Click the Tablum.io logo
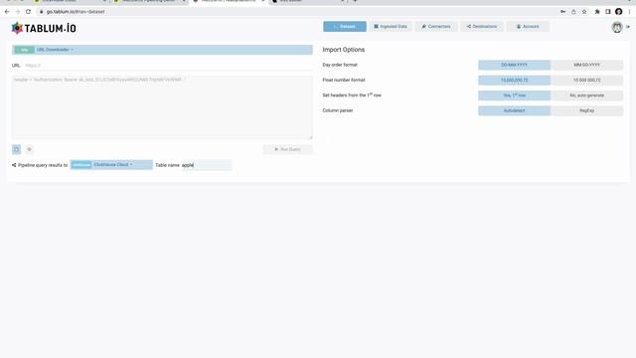Viewport: 636px width, 358px height. (x=44, y=28)
